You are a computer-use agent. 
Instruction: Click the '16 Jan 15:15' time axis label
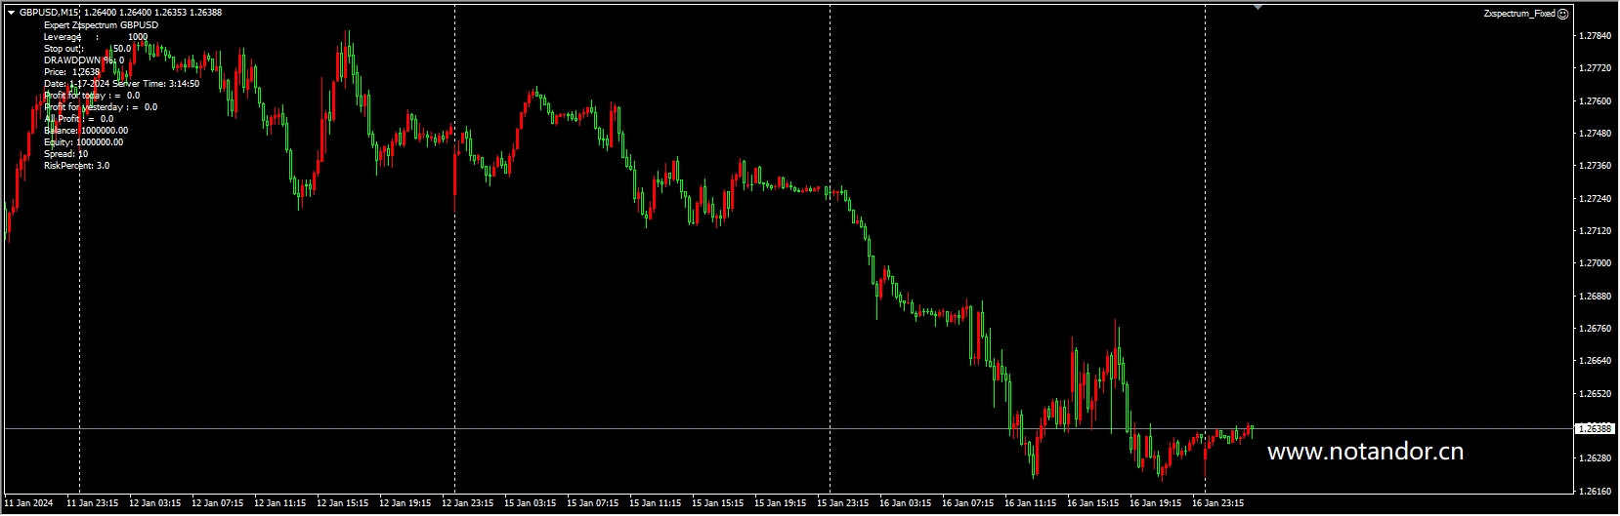click(1093, 504)
